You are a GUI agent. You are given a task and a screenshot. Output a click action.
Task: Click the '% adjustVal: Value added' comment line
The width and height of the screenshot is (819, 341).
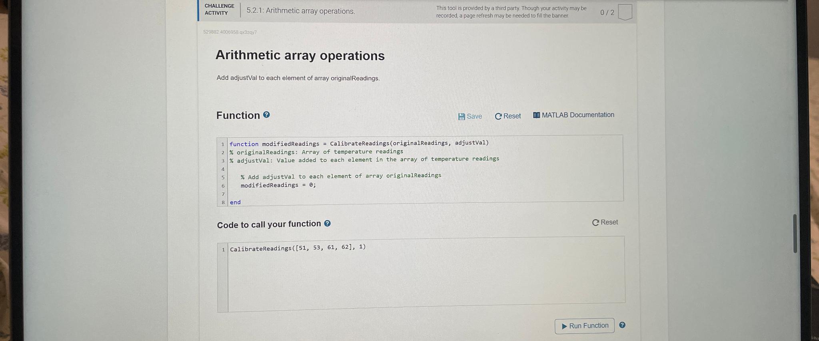click(364, 160)
